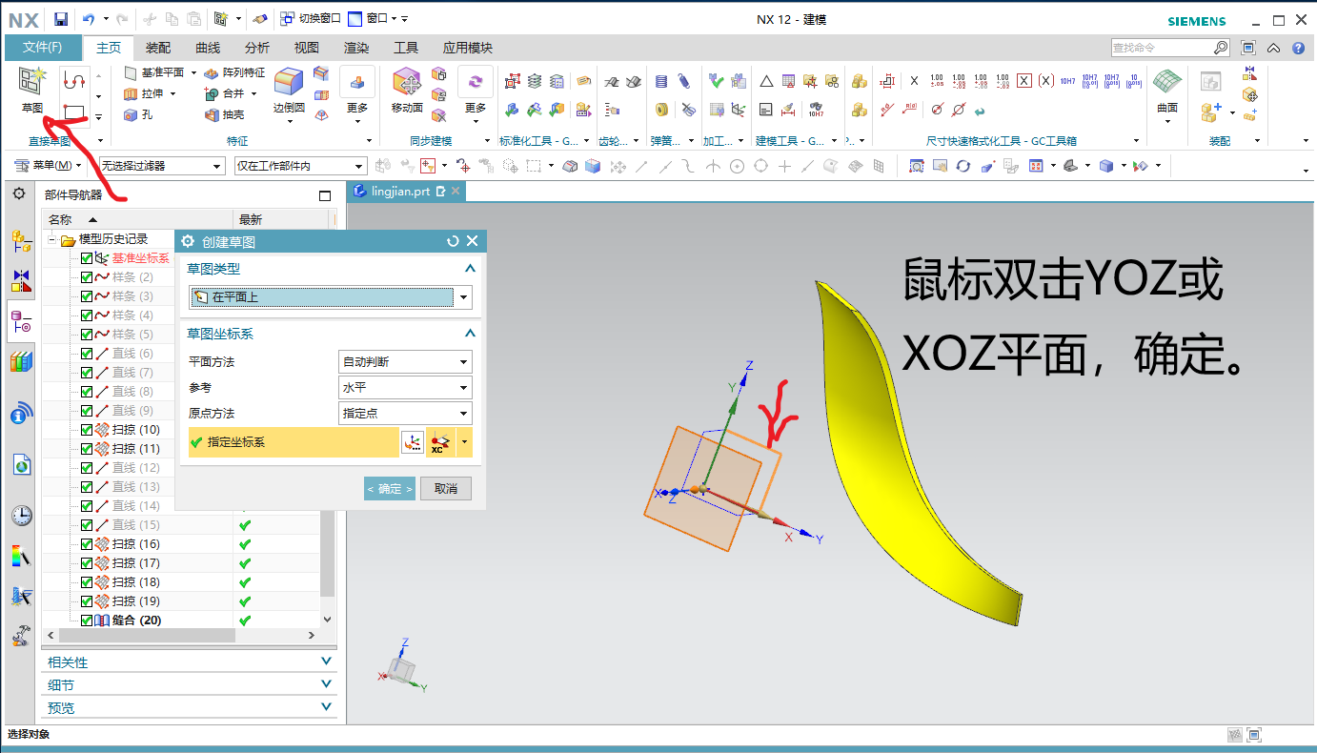Click the reset icon in 创建草图 dialog title

coord(453,241)
